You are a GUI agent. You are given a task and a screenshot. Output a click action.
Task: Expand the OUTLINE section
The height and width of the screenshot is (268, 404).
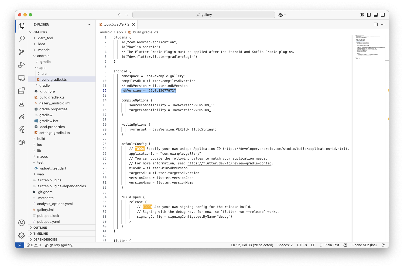pos(62,228)
